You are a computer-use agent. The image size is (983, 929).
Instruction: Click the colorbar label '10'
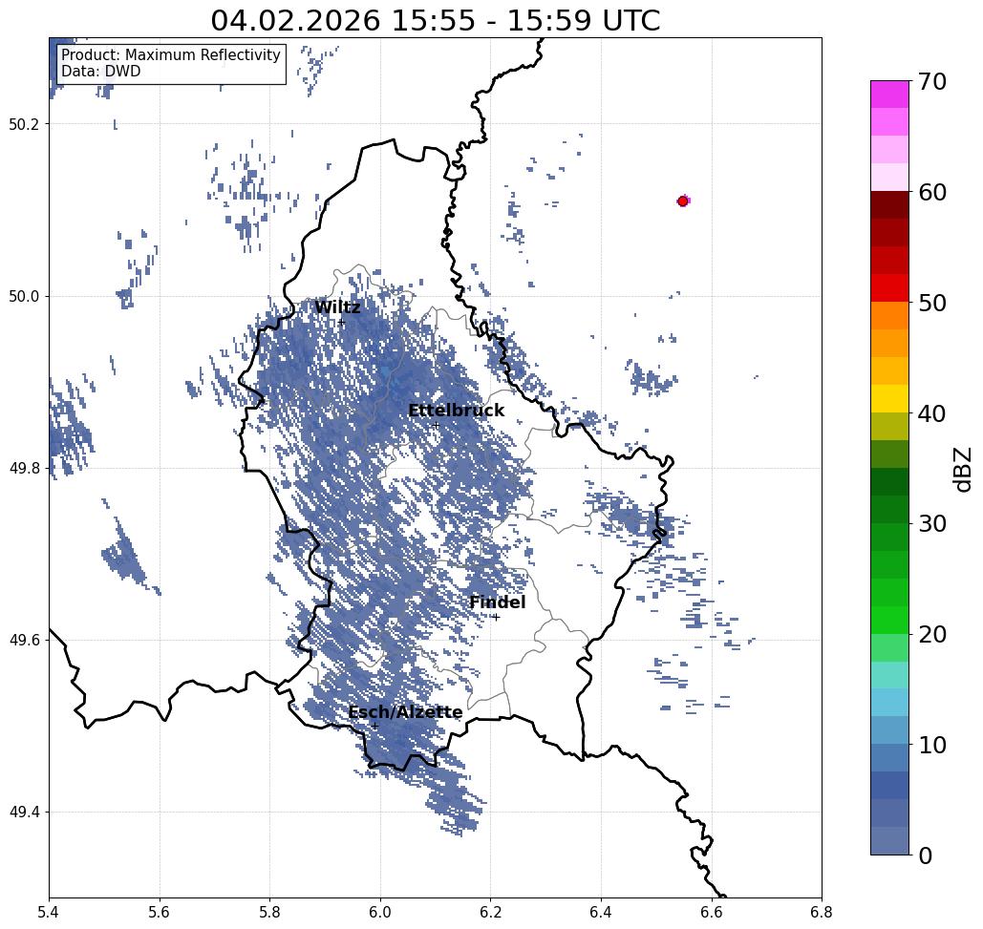932,745
